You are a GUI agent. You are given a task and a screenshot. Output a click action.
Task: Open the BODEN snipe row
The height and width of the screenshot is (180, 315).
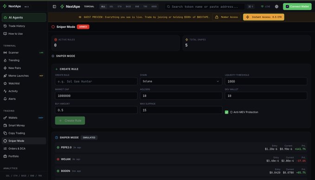(181, 171)
